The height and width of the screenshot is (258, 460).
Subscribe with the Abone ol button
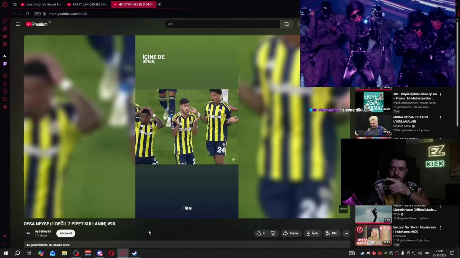pyautogui.click(x=66, y=233)
